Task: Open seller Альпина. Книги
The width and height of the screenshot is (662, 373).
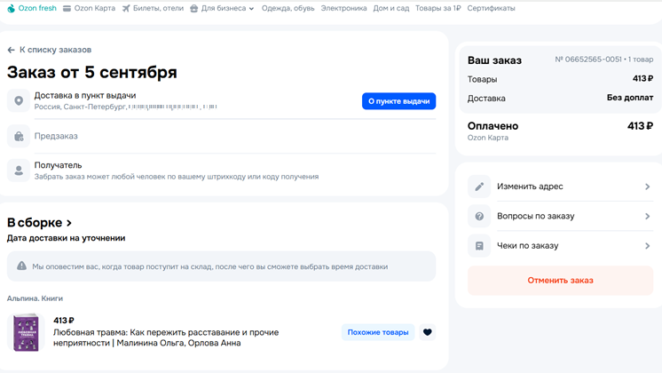Action: [x=35, y=298]
